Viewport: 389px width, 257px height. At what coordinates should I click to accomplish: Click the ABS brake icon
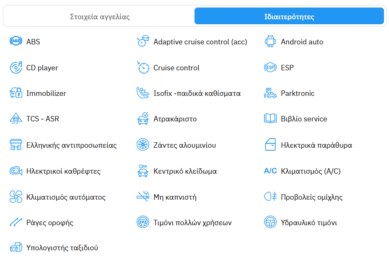16,41
